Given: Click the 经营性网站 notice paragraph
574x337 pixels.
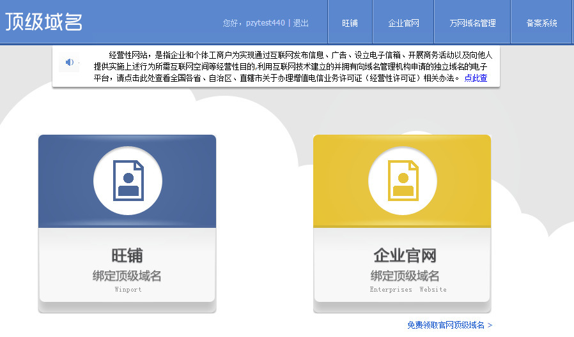Looking at the screenshot, I should pyautogui.click(x=293, y=66).
